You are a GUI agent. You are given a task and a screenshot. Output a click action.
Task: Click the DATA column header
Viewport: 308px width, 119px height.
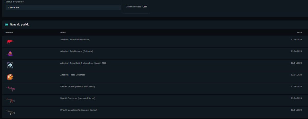click(x=299, y=32)
